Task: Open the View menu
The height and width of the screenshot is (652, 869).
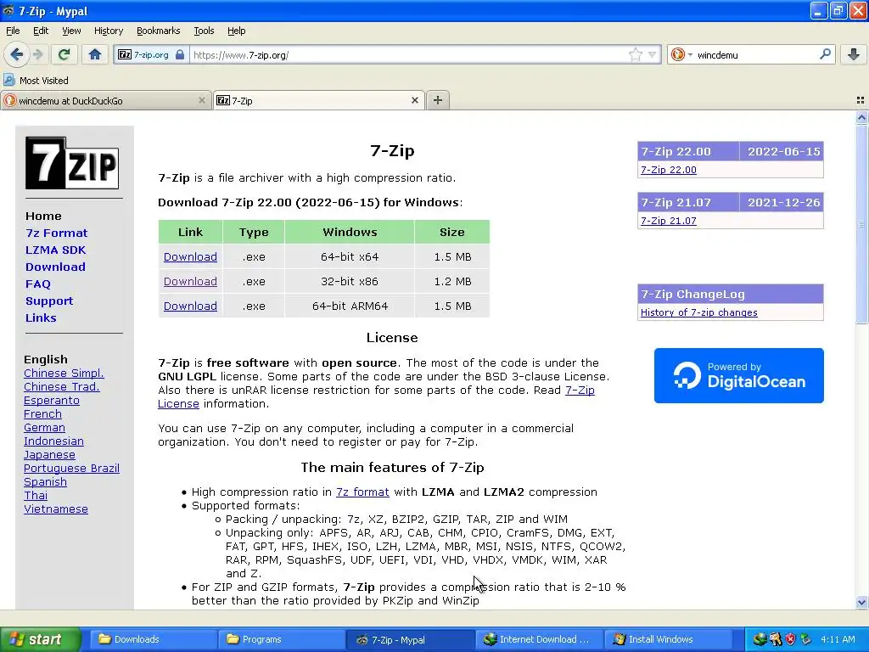Action: click(x=71, y=31)
